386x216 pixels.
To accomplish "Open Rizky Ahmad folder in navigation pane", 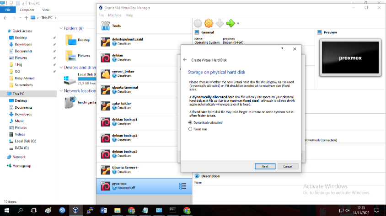I will (25, 78).
